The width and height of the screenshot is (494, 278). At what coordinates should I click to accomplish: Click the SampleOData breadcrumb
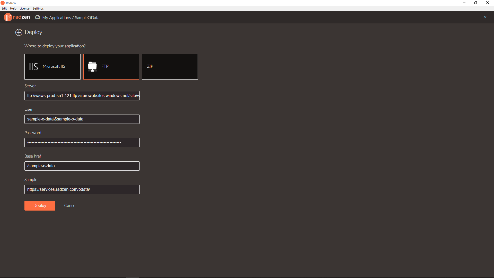coord(87,18)
